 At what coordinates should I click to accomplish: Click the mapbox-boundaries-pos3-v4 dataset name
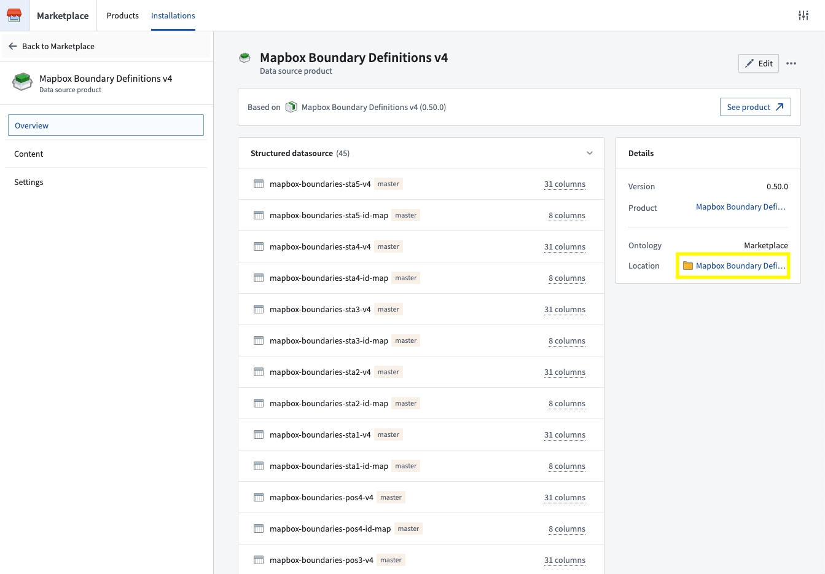(321, 560)
